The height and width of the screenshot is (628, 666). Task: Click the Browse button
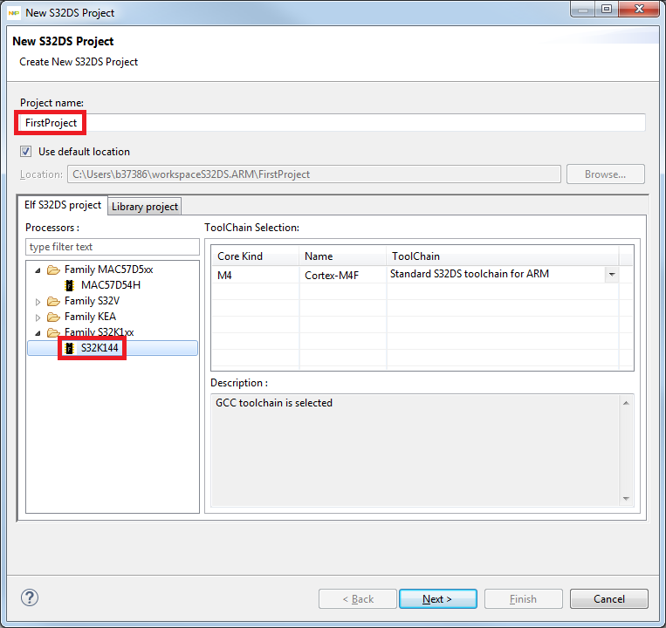click(606, 174)
